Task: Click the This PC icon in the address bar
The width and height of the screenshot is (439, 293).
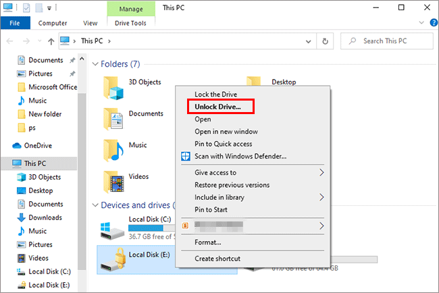Action: coord(65,41)
